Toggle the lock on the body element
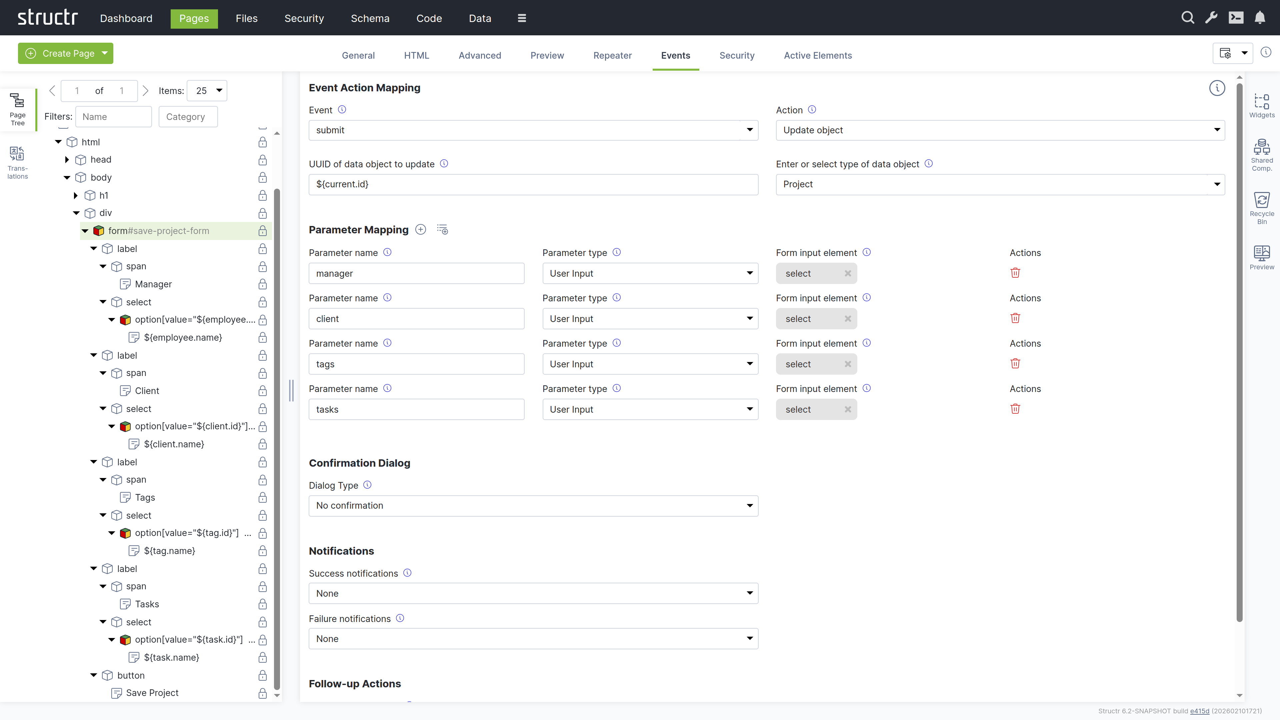This screenshot has height=720, width=1280. (262, 177)
